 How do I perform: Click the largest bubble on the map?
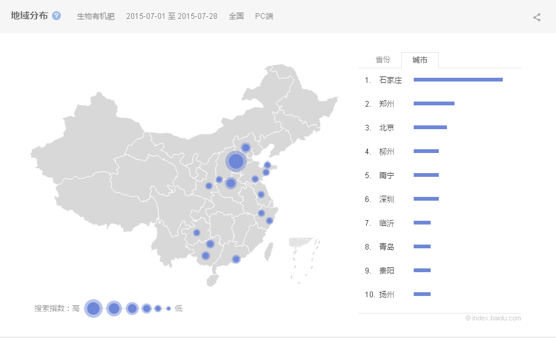pos(236,161)
